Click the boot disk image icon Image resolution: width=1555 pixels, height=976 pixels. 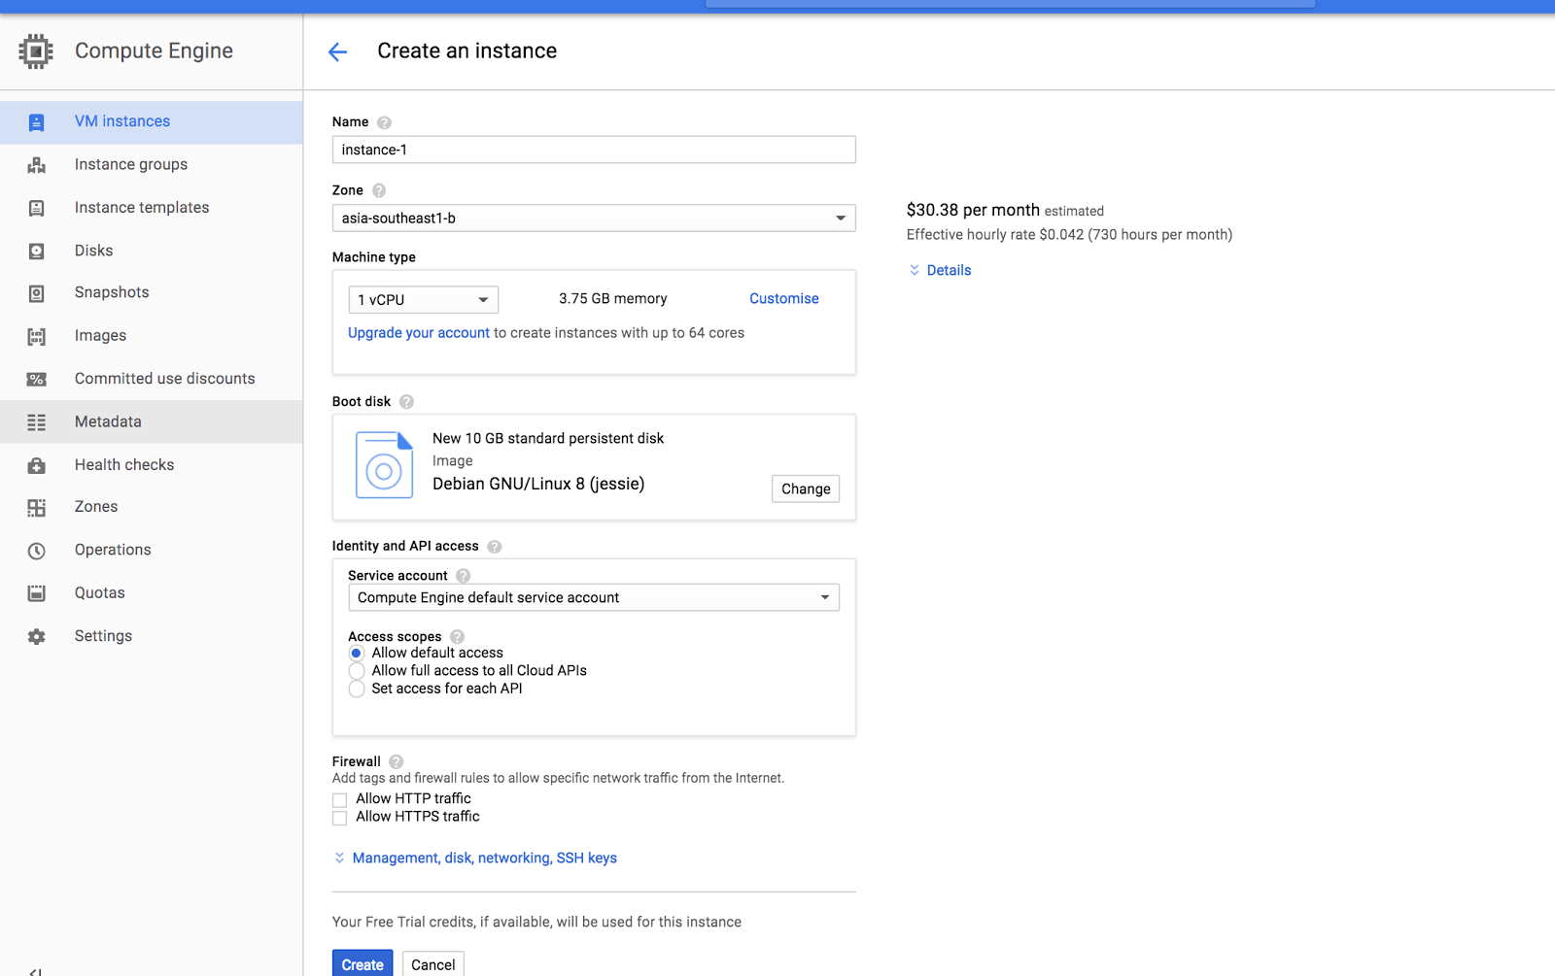pos(384,465)
